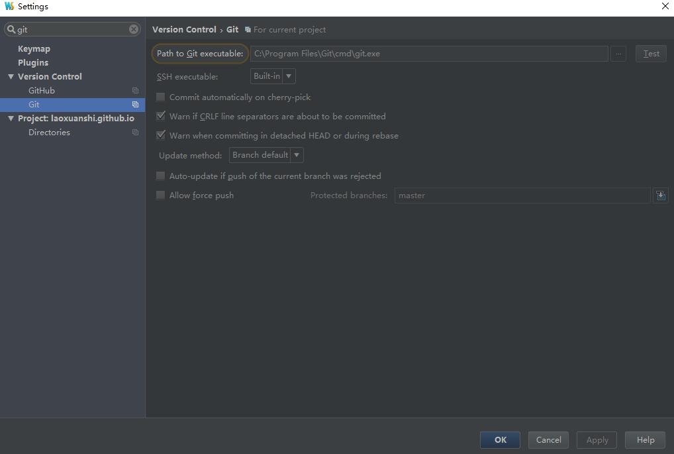Open the SSH executable dropdown
Screen dimensions: 674x454
pyautogui.click(x=273, y=76)
